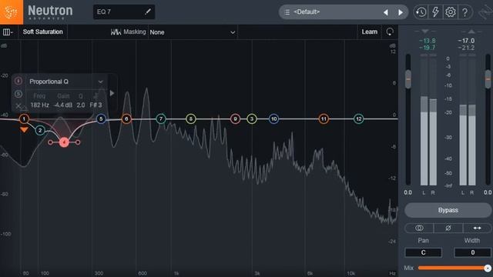
Task: Click the right Q width handle of node 4
Action: click(78, 142)
